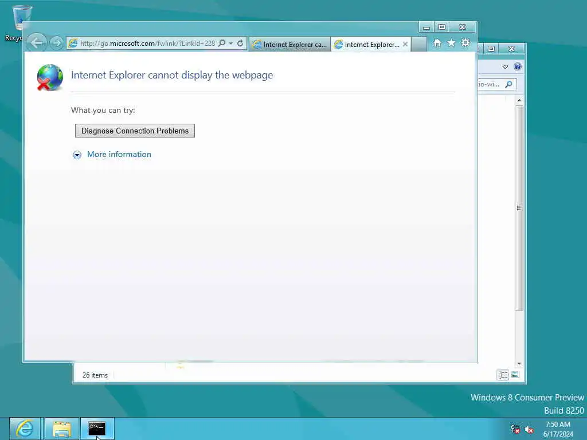Viewport: 587px width, 440px height.
Task: Open the Tools gear menu
Action: (465, 43)
